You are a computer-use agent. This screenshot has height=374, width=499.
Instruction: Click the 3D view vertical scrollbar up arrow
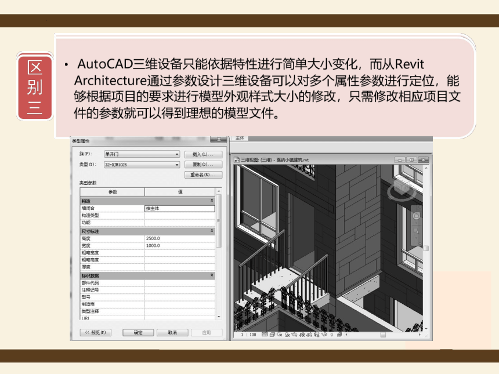tap(426, 168)
